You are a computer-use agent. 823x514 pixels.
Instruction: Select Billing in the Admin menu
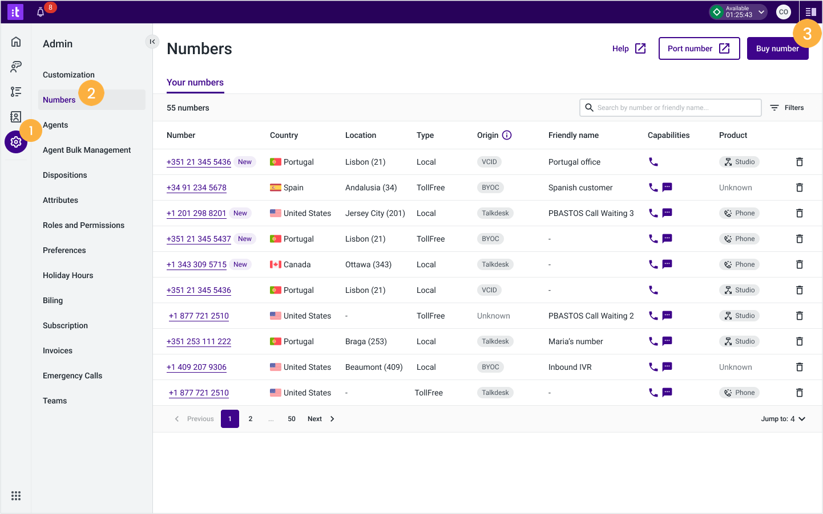[53, 300]
